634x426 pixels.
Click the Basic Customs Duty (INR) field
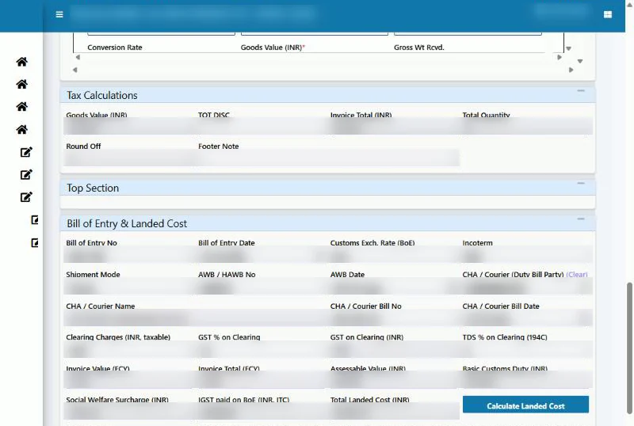[526, 380]
